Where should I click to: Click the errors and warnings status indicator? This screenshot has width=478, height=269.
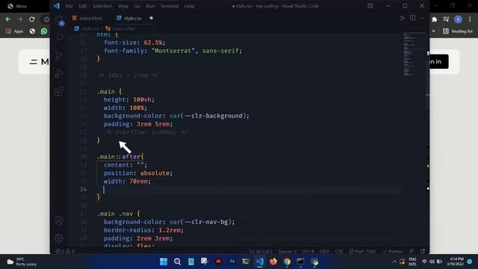(65, 251)
